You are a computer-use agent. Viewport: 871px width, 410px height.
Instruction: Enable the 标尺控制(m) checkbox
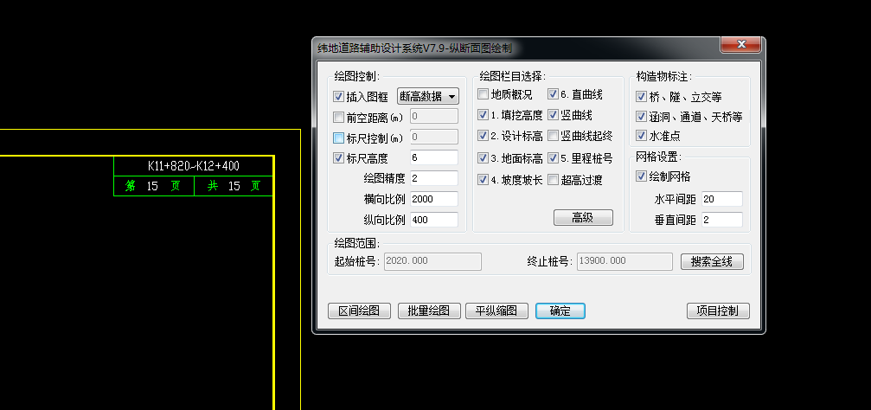click(338, 138)
